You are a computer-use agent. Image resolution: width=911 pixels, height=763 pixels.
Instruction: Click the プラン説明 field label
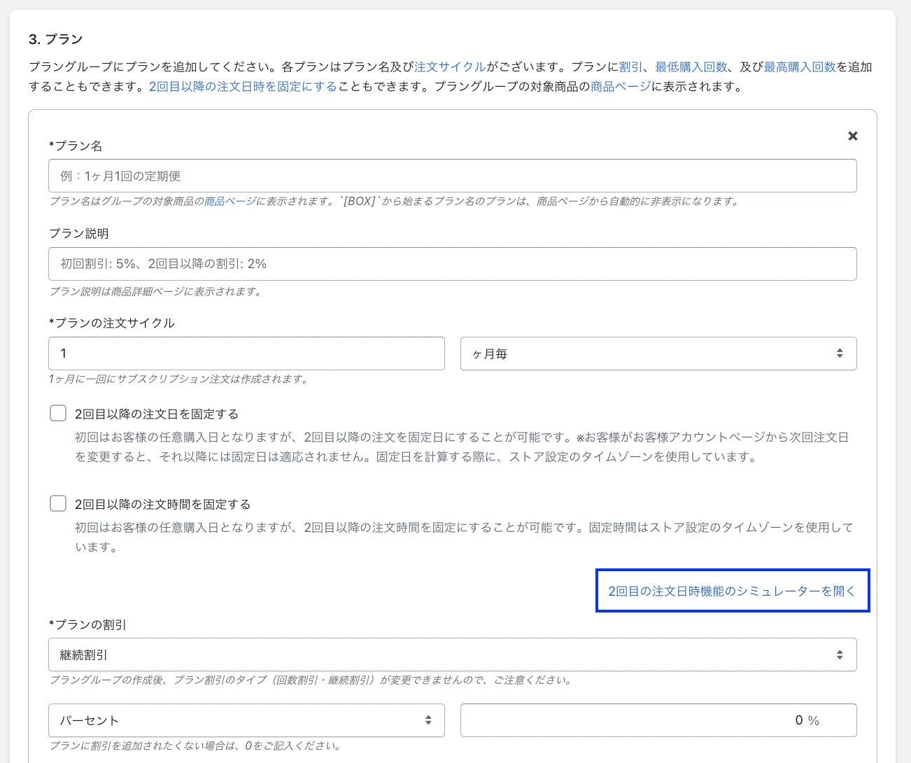(79, 234)
